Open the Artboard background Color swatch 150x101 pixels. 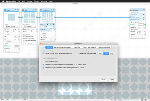pos(141,25)
